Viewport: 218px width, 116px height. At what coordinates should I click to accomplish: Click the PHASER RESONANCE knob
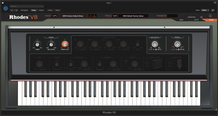(x=99, y=64)
